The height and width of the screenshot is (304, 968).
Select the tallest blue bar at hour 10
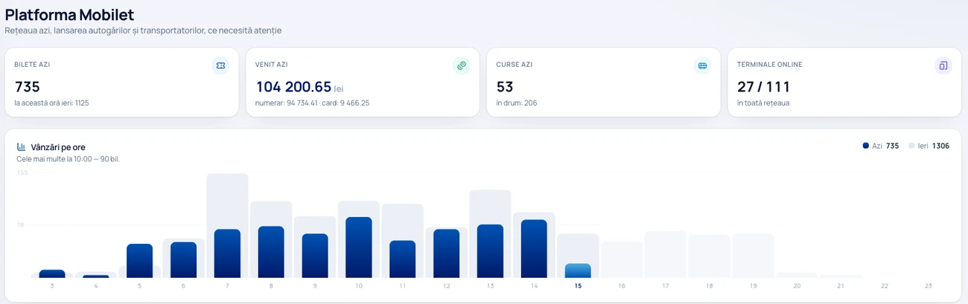click(359, 248)
